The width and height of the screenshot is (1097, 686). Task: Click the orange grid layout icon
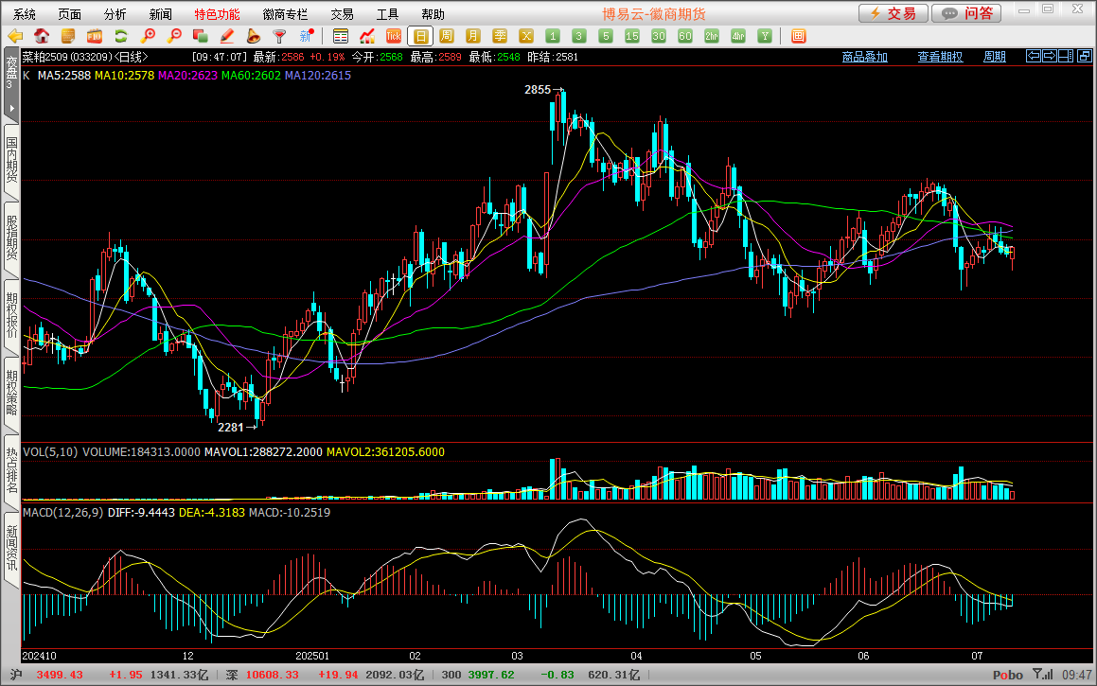click(x=798, y=36)
